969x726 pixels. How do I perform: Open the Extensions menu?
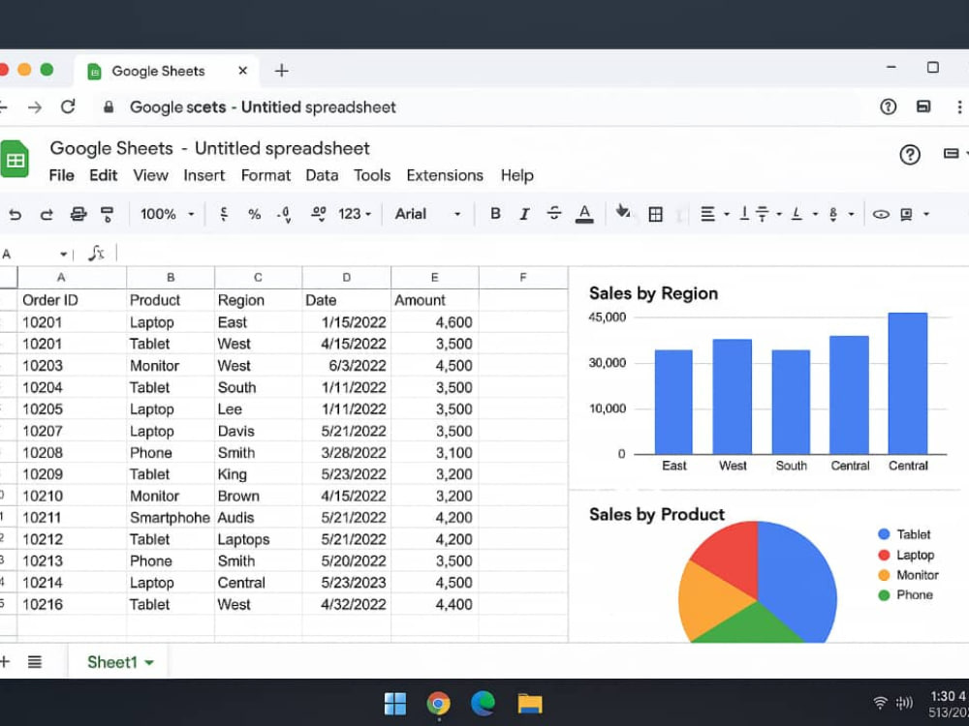point(445,175)
